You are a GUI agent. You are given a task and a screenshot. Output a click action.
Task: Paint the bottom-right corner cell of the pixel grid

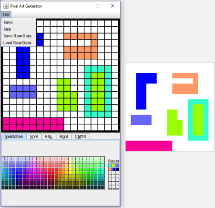[x=115, y=127]
